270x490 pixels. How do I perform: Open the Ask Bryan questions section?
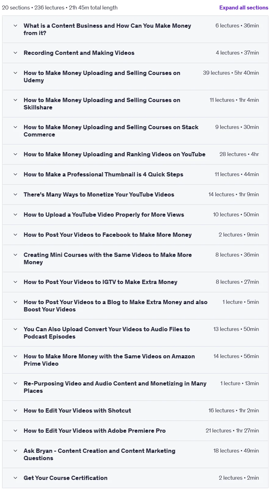point(135,454)
